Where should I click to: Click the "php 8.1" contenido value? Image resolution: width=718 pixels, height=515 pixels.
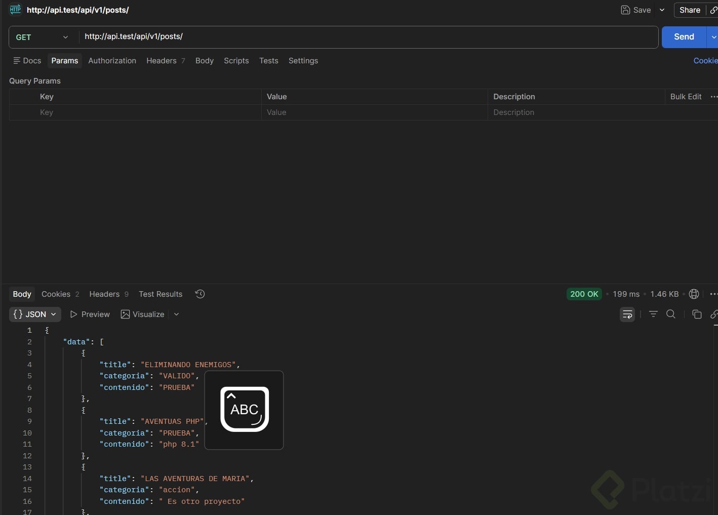coord(179,444)
